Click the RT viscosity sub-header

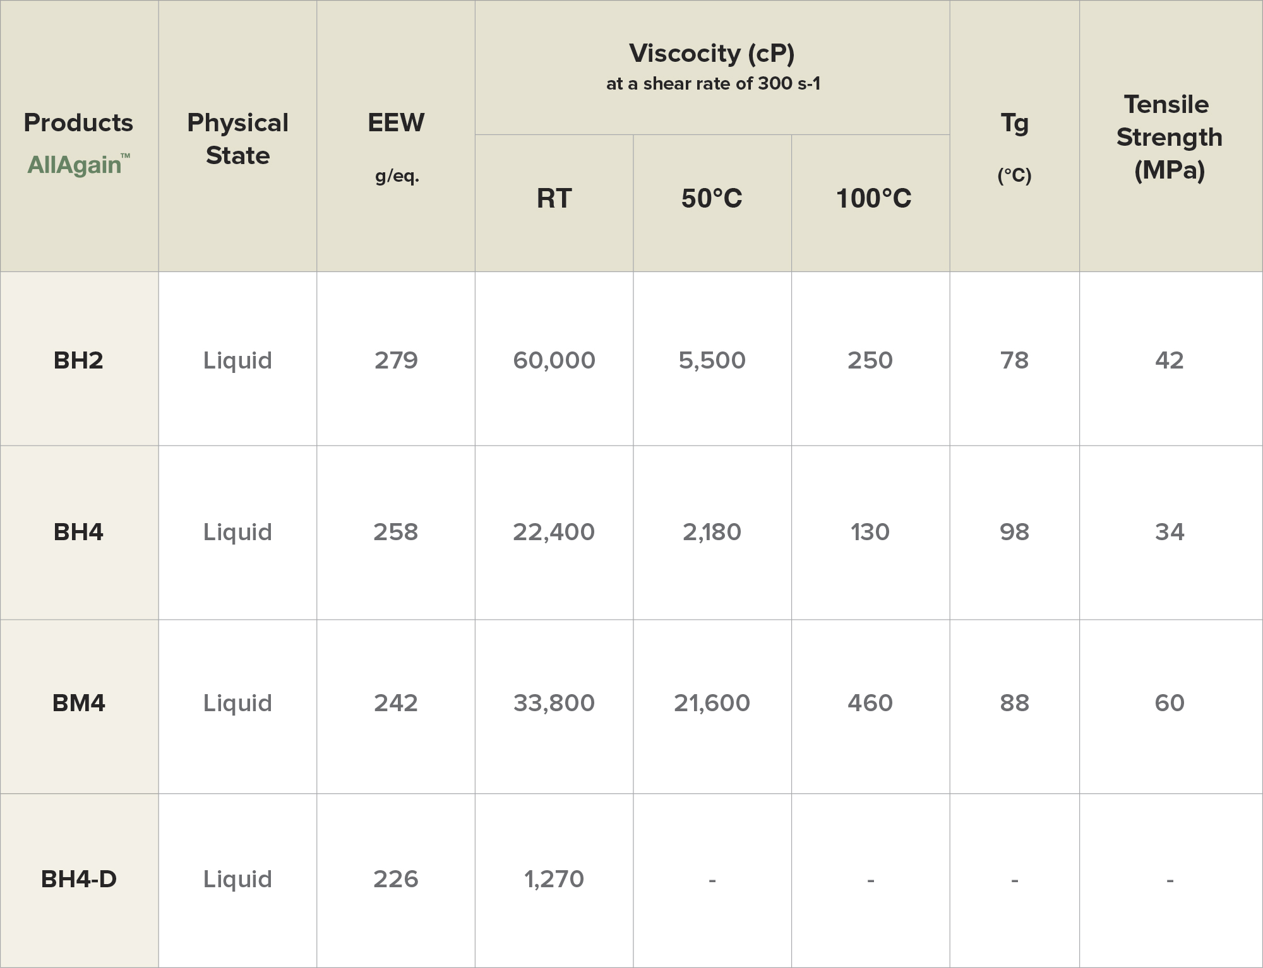554,199
